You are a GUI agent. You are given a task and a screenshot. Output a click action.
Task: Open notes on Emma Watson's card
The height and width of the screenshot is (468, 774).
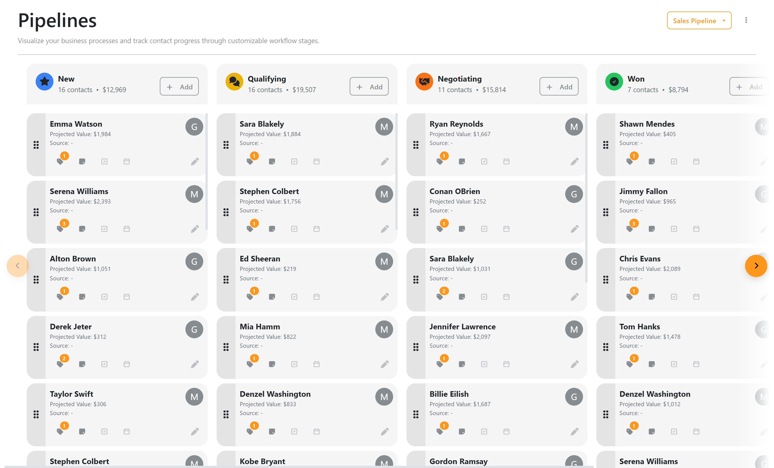click(82, 161)
